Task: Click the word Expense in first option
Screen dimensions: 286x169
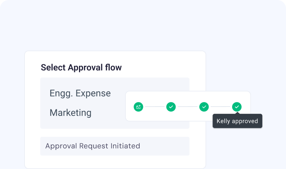Action: [94, 93]
